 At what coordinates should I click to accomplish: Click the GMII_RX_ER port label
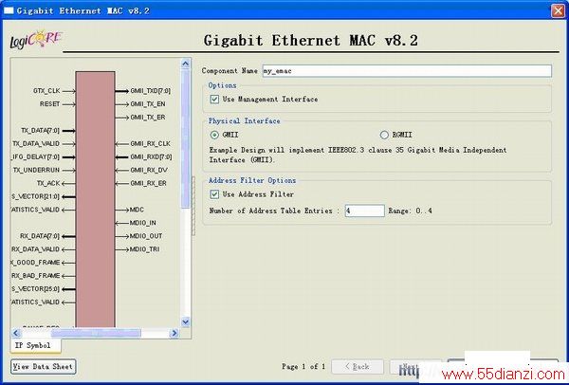point(149,183)
